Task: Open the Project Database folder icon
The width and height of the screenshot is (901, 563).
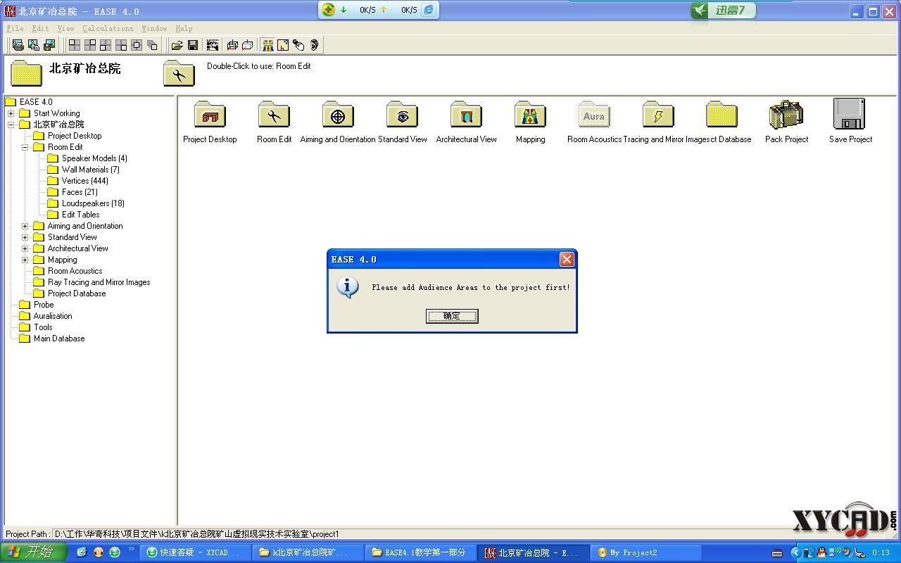Action: coord(722,115)
